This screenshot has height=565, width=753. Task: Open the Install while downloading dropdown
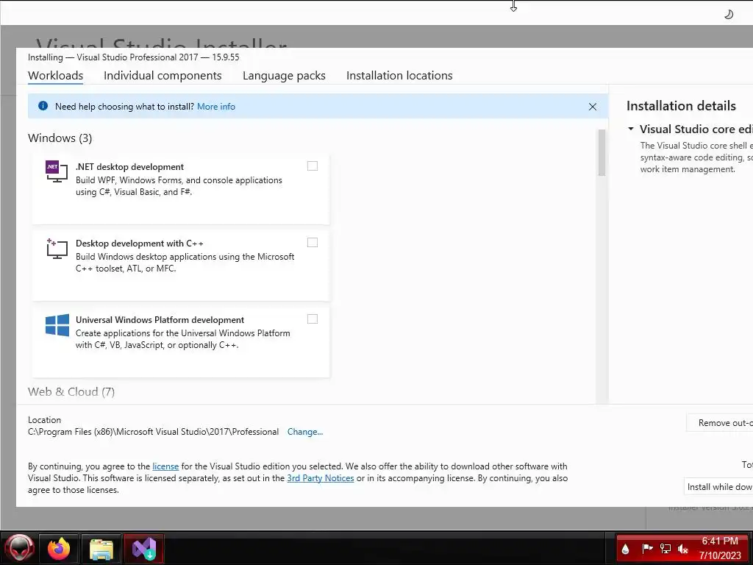tap(718, 487)
